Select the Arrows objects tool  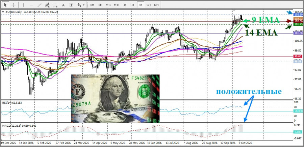coord(79,5)
